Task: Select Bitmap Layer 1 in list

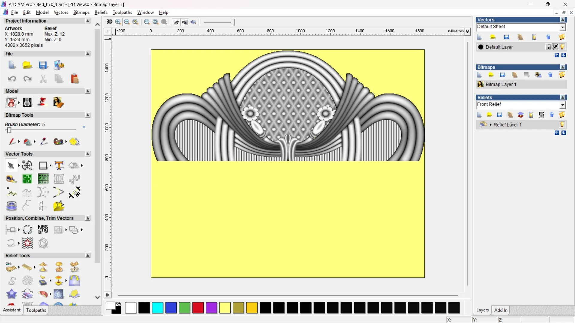Action: click(501, 85)
